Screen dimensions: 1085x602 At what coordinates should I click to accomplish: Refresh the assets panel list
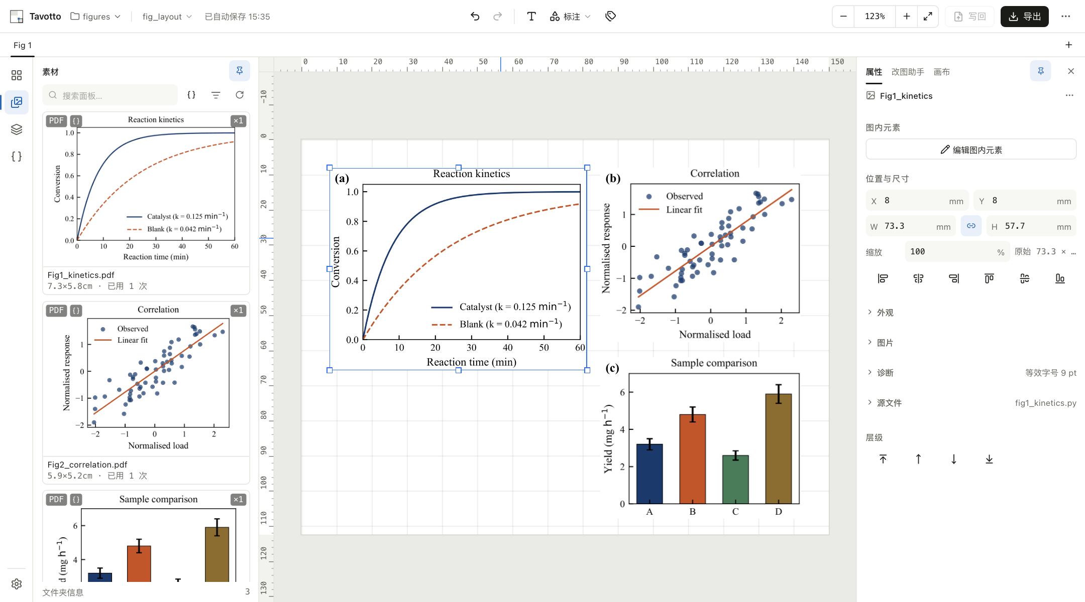(240, 95)
